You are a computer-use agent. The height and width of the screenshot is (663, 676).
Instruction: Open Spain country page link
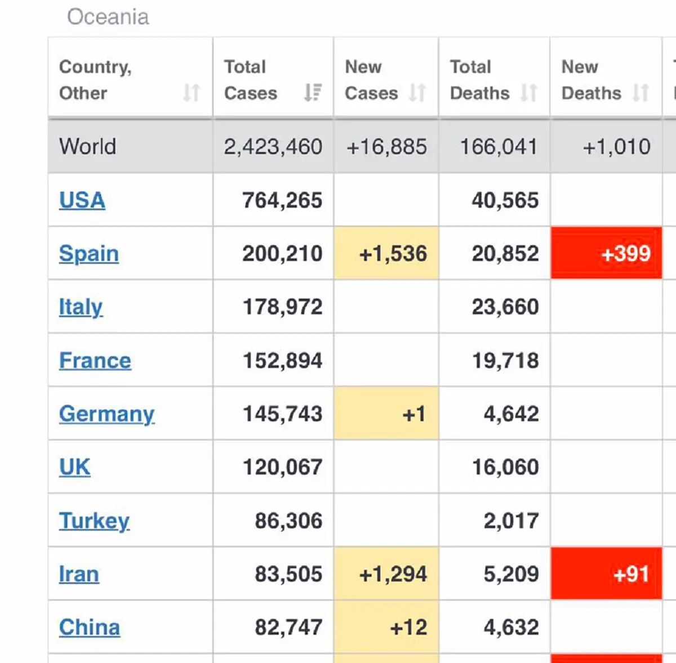click(89, 254)
